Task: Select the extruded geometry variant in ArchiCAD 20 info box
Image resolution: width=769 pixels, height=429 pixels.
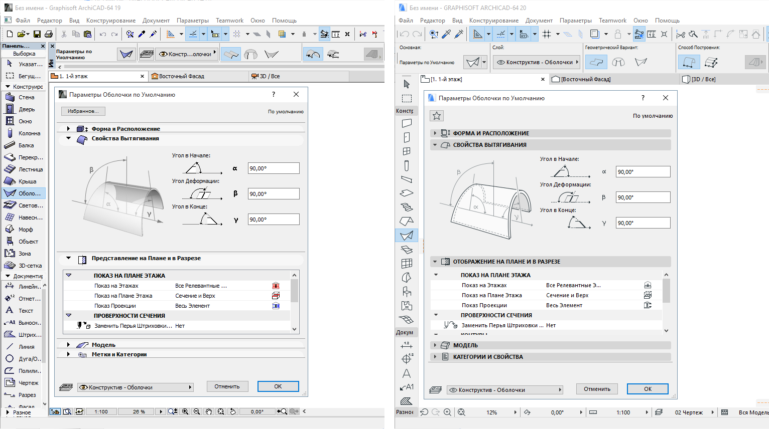Action: point(596,62)
